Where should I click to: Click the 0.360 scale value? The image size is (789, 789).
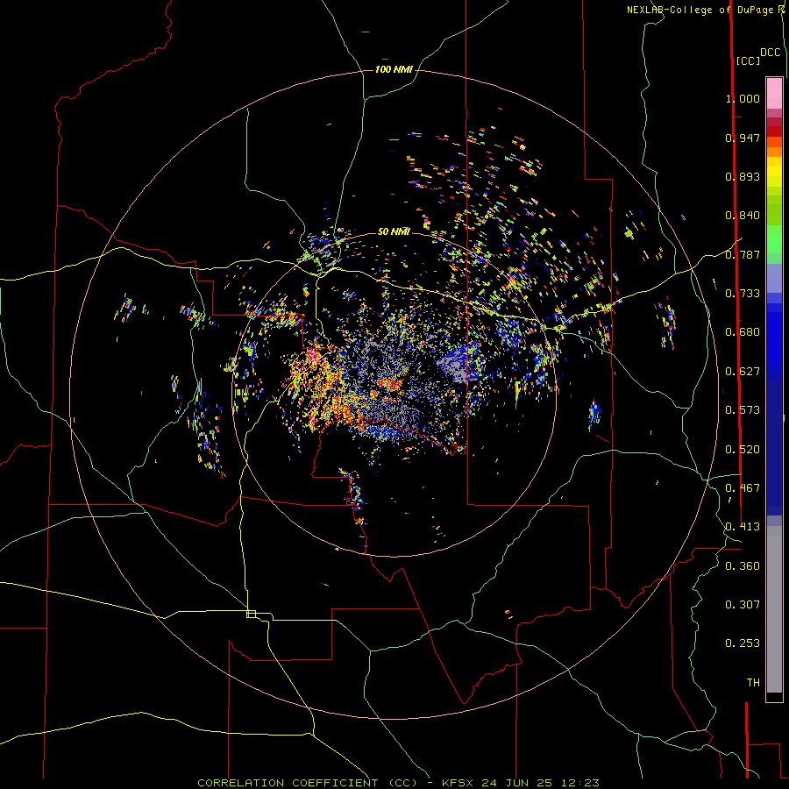[x=743, y=566]
